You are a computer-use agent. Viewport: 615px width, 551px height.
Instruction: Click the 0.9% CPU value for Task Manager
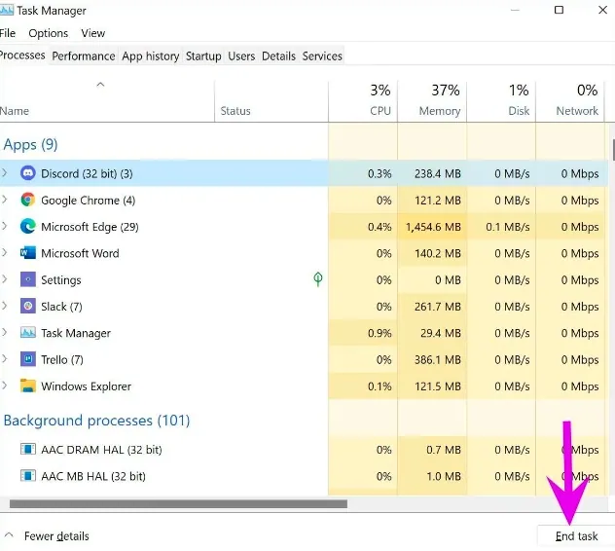(x=380, y=333)
